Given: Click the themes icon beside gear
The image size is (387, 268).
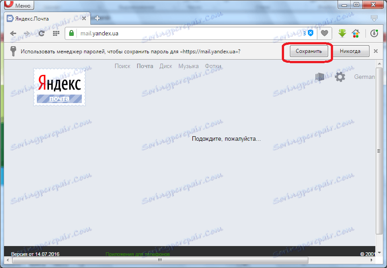Looking at the screenshot, I should click(320, 77).
